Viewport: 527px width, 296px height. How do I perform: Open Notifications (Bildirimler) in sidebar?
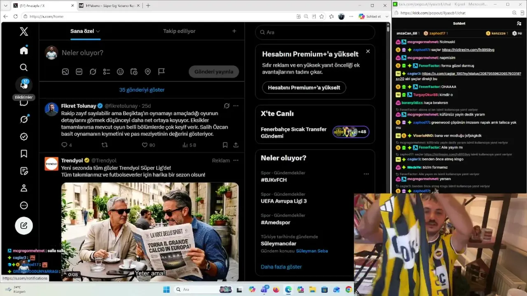(24, 84)
